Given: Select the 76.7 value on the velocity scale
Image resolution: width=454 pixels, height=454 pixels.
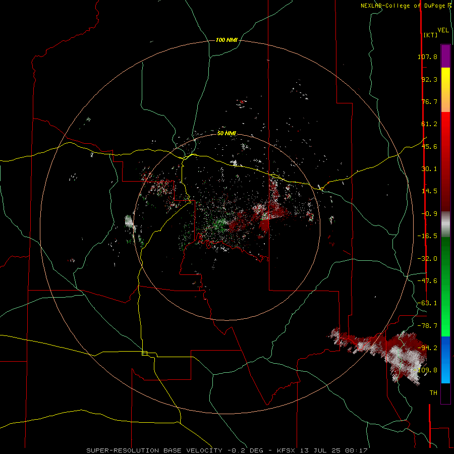Looking at the screenshot, I should pos(429,101).
